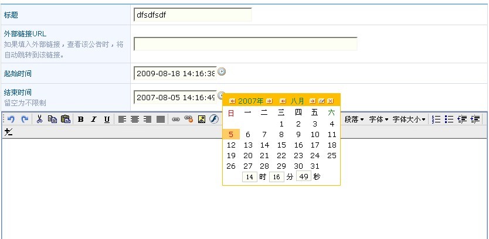Select day 20 in the calendar
The height and width of the screenshot is (239, 489).
click(x=248, y=155)
